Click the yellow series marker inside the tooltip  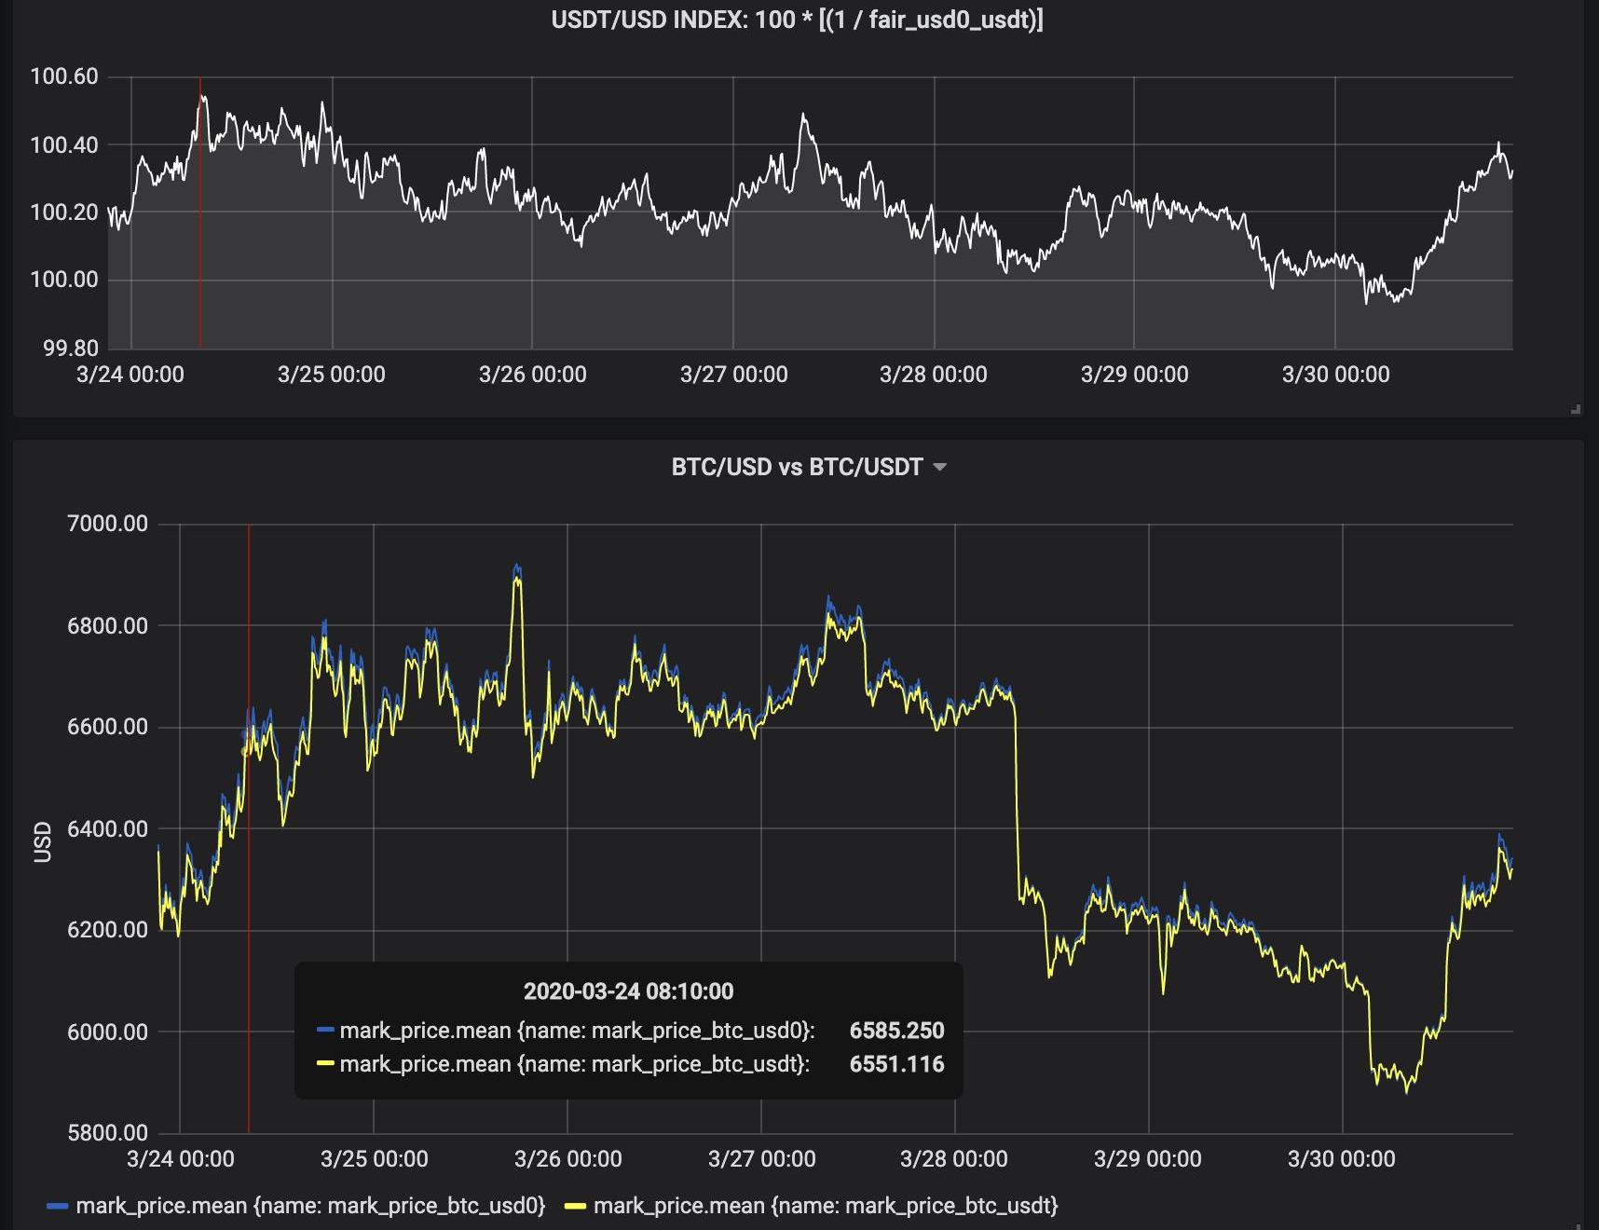(x=325, y=1064)
